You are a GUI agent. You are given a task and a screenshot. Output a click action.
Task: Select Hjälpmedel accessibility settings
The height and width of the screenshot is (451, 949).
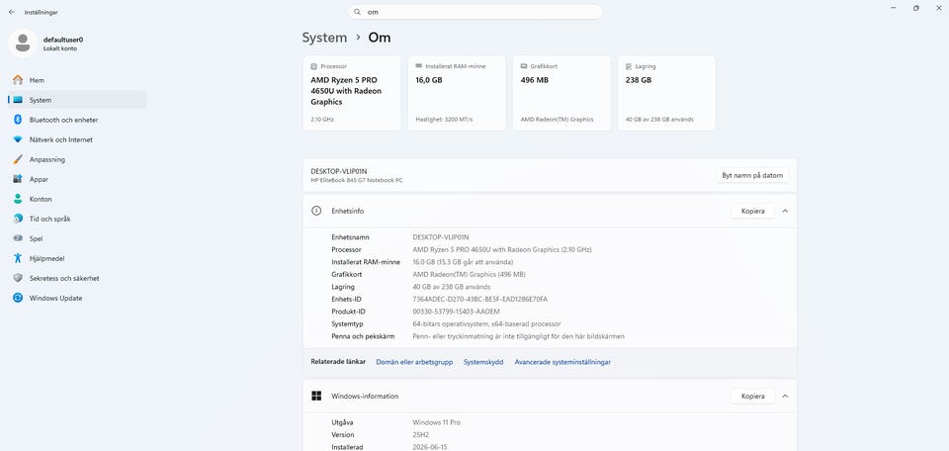coord(77,258)
